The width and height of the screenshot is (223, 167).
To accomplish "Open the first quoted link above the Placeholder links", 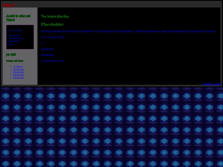I will pyautogui.click(x=18, y=66).
